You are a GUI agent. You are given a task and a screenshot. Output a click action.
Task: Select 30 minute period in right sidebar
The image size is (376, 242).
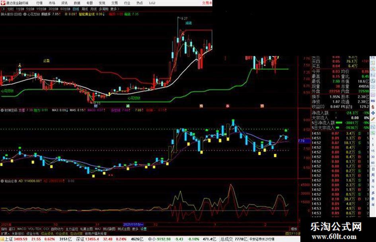point(373,157)
